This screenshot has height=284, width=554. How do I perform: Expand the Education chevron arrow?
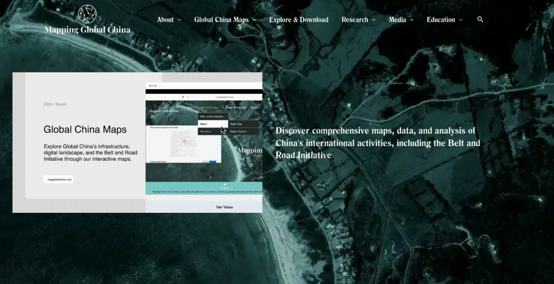point(461,20)
